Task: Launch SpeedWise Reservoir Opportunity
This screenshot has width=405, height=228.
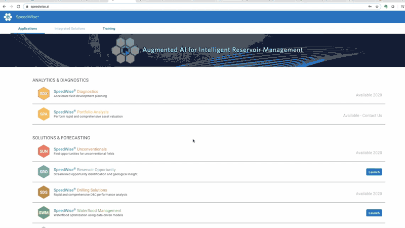Action: tap(374, 172)
